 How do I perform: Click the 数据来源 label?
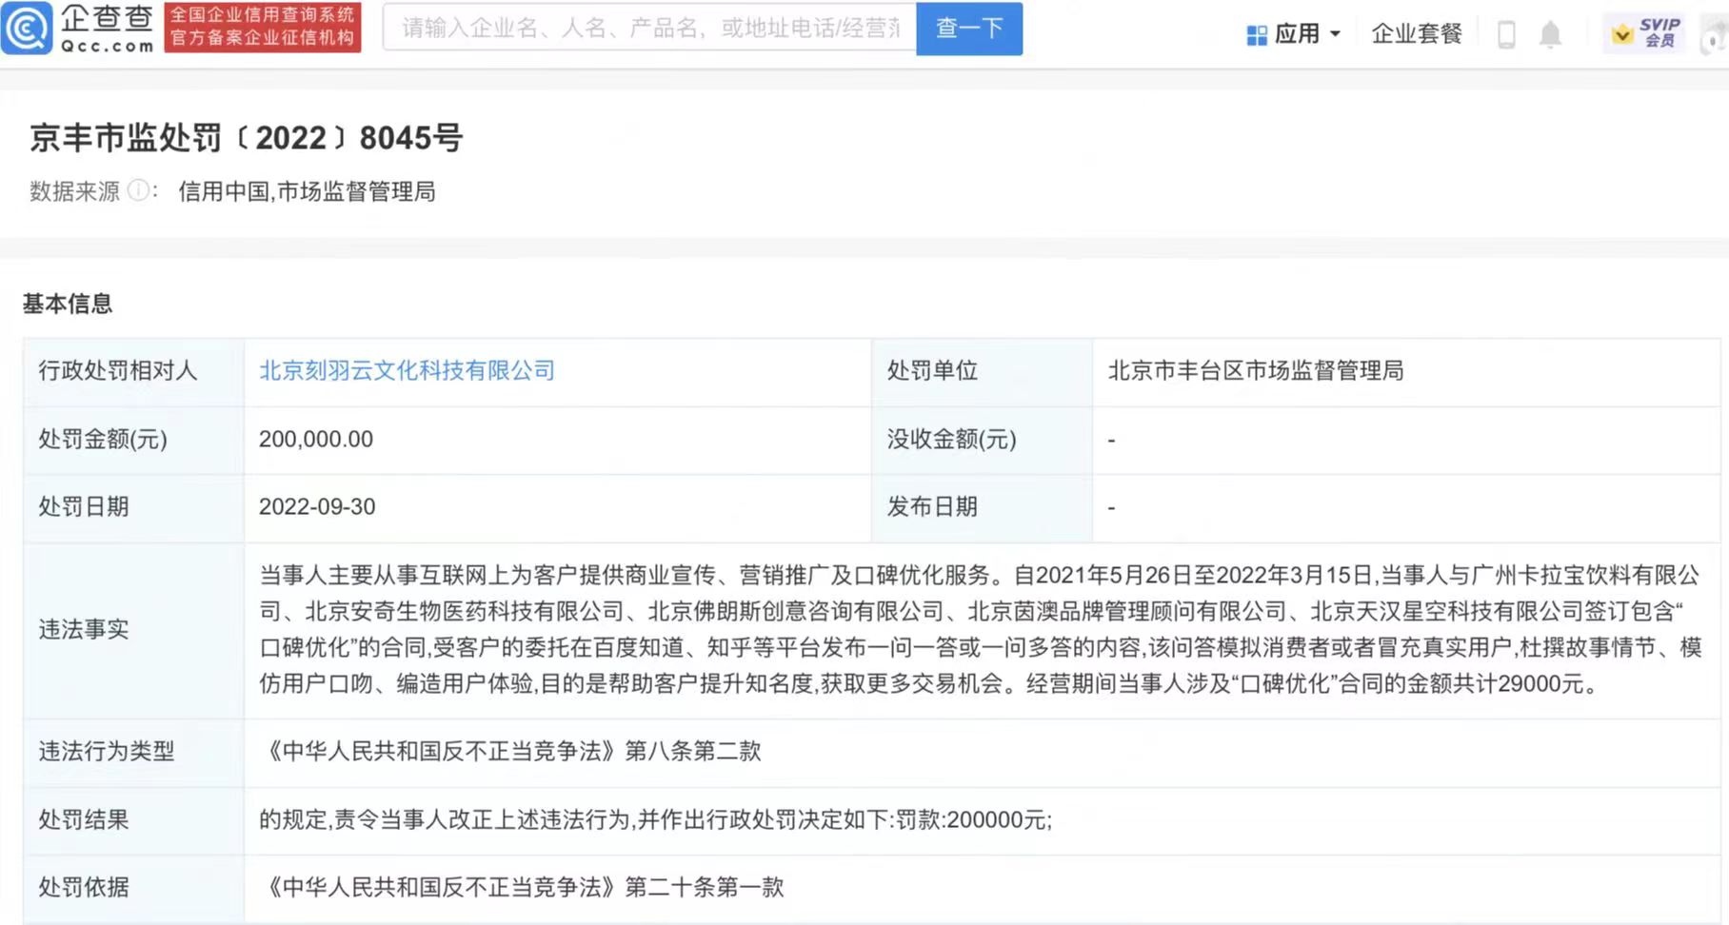point(74,191)
